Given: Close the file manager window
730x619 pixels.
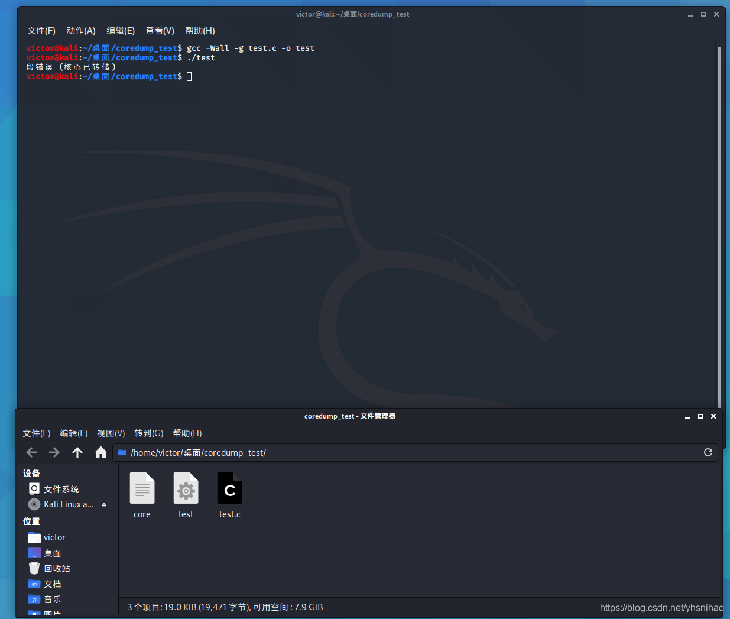Looking at the screenshot, I should point(713,416).
